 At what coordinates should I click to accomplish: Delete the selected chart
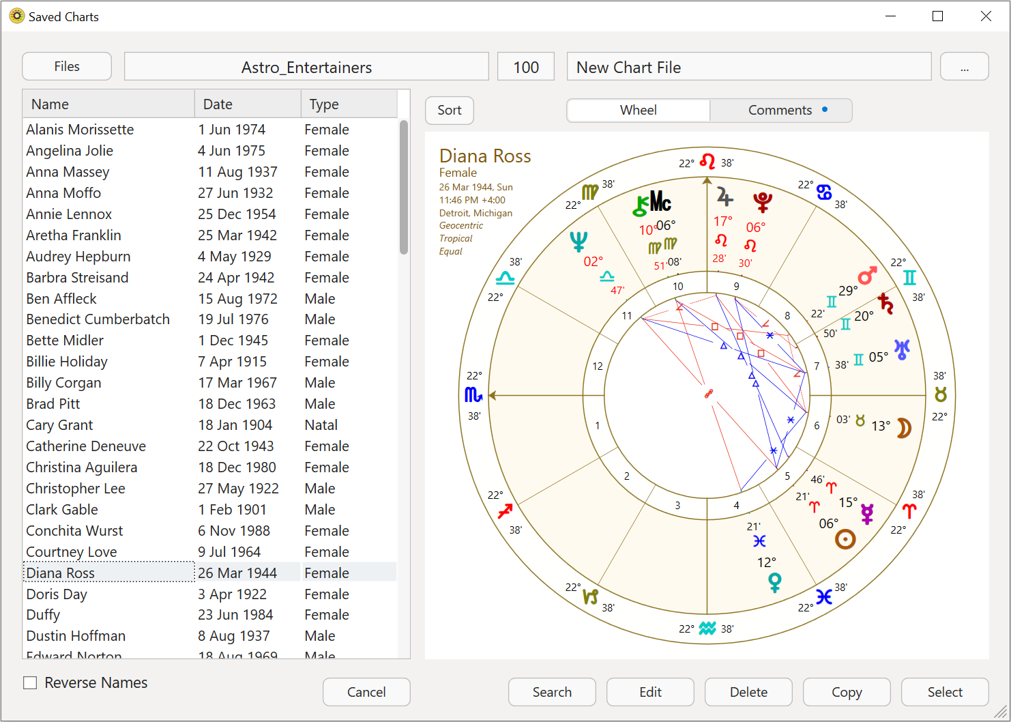point(748,692)
